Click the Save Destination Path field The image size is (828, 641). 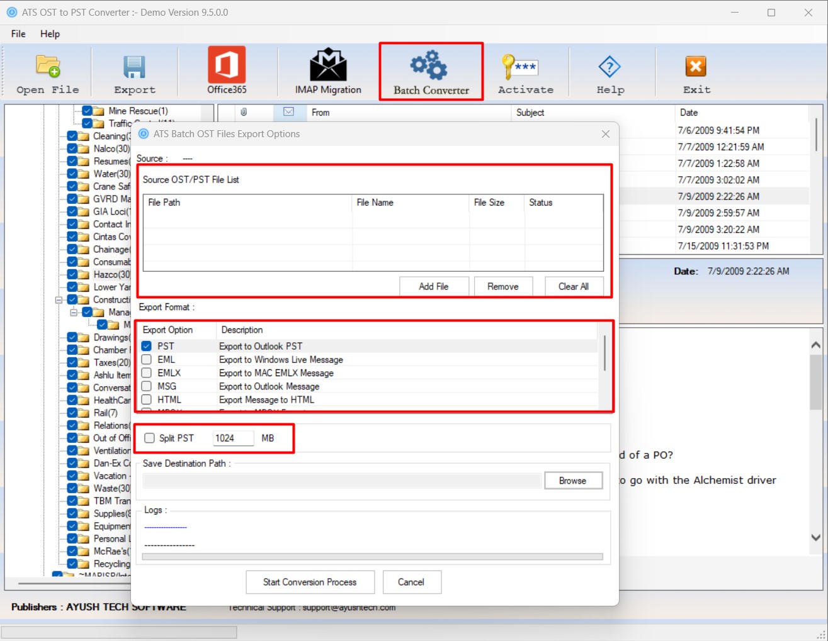[342, 481]
